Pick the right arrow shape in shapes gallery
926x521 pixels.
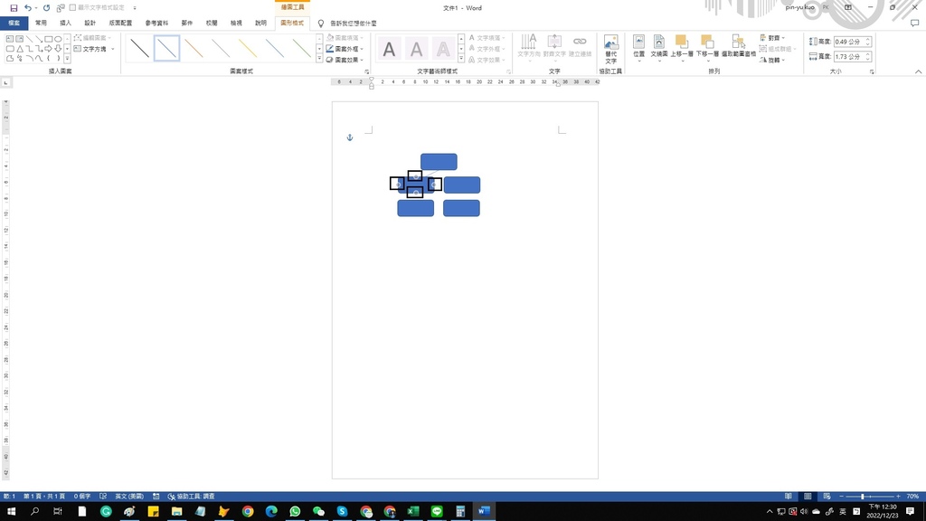click(49, 49)
